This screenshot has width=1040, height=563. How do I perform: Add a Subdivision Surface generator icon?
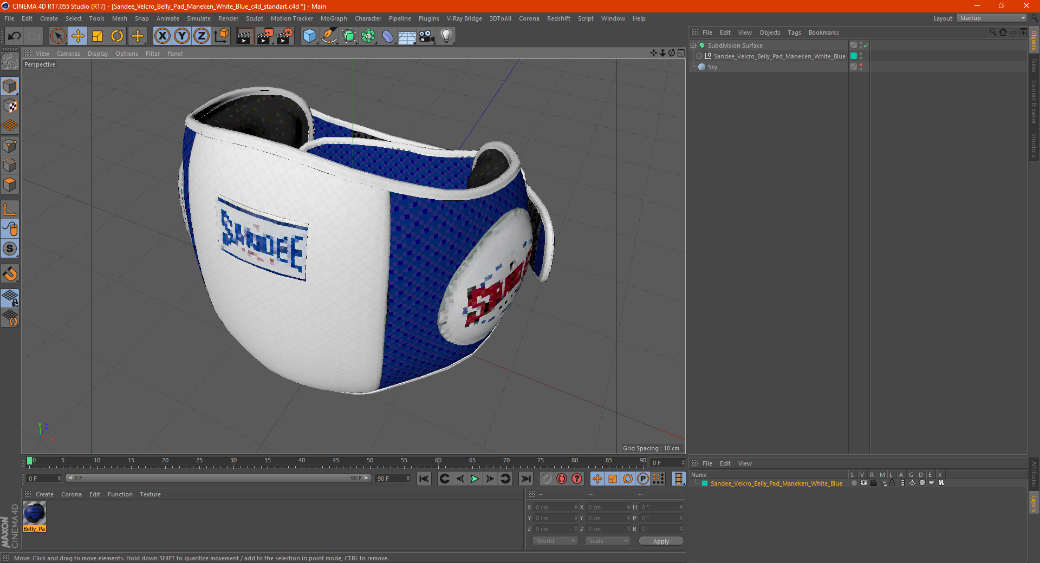[349, 36]
